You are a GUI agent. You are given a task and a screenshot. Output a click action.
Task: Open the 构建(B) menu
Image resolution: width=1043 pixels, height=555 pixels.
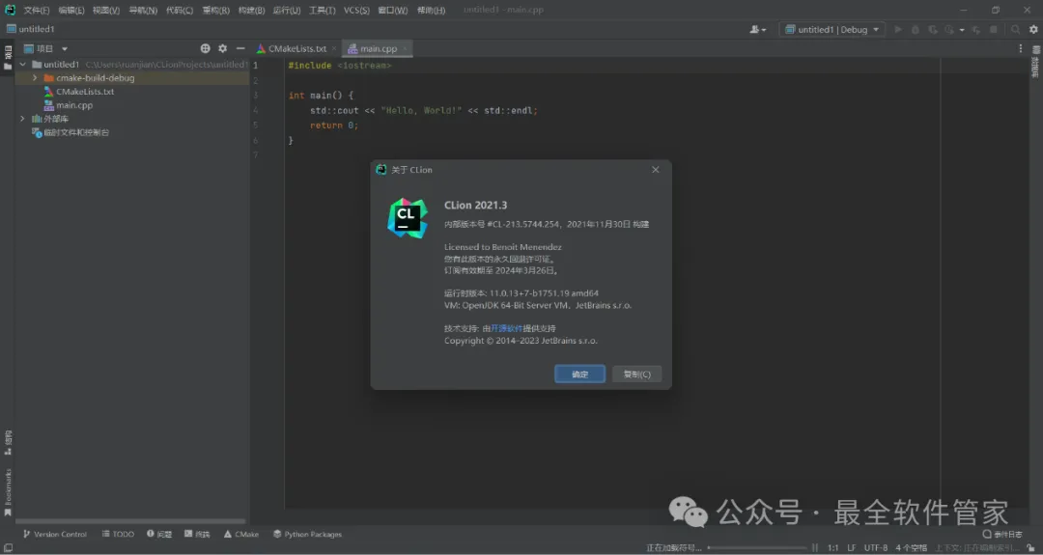click(x=251, y=10)
